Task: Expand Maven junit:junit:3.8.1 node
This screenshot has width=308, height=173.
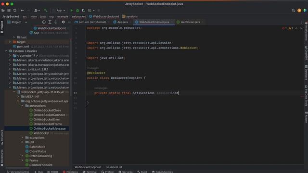Action: tap(10, 69)
